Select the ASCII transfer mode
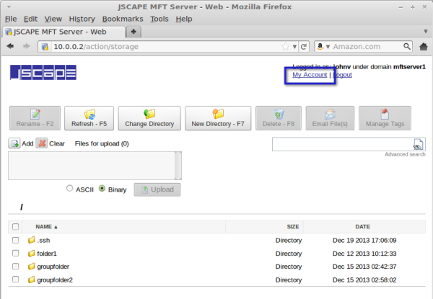 coord(70,189)
